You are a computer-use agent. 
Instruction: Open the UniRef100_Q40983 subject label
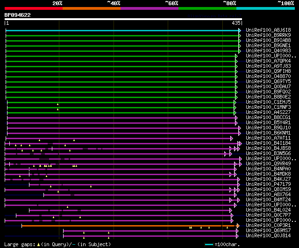click(268, 51)
